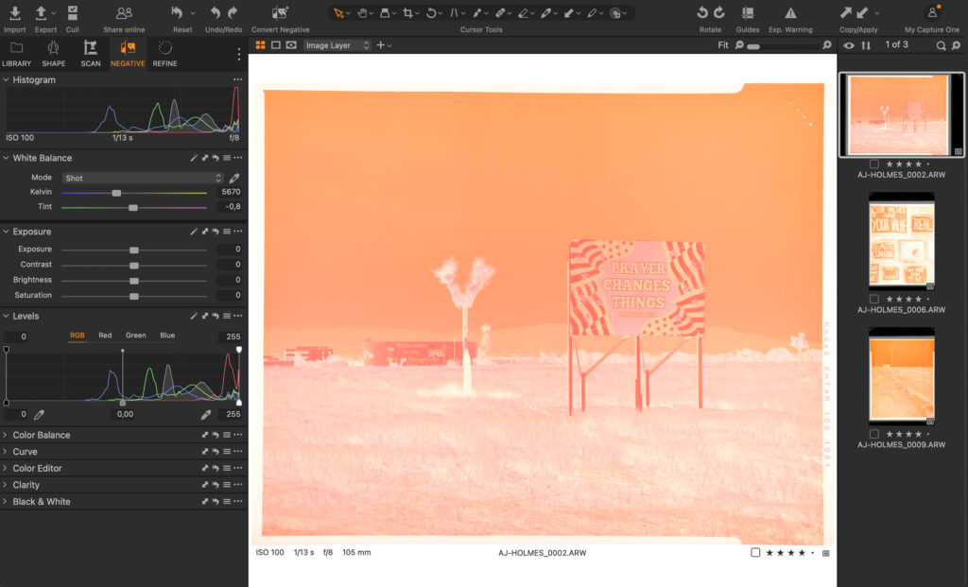
Task: Adjust the Kelvin slider handle
Action: [x=116, y=193]
